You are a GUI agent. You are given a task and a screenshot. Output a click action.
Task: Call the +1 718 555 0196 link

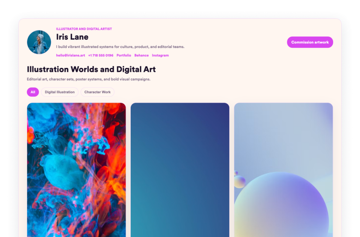[x=100, y=55]
